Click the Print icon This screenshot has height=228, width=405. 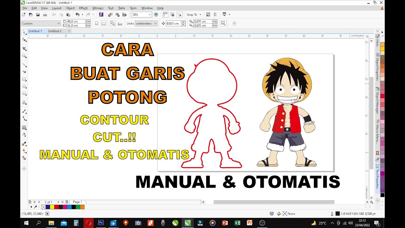[45, 15]
